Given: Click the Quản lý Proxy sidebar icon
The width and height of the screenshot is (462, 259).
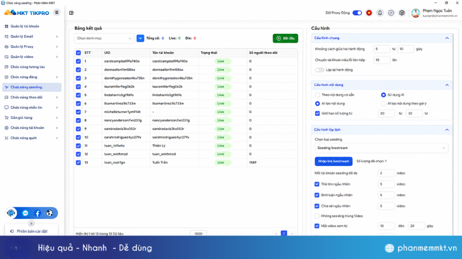Looking at the screenshot, I should pyautogui.click(x=7, y=47).
